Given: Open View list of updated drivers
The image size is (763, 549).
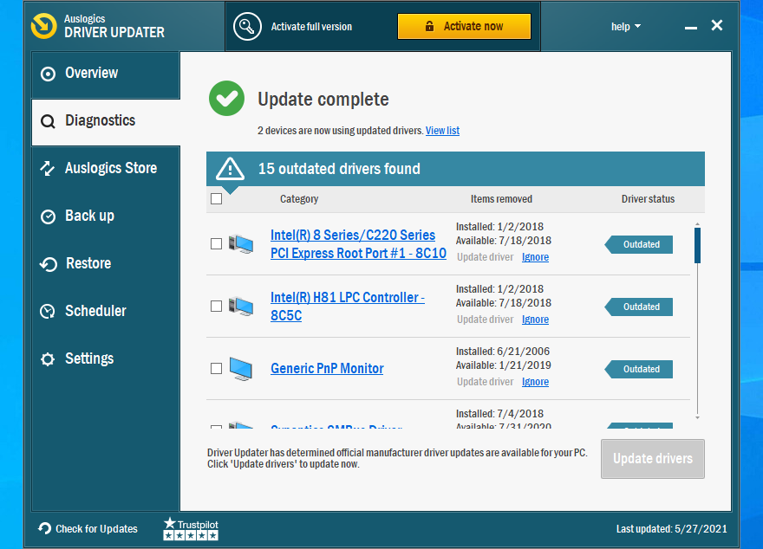Looking at the screenshot, I should tap(442, 131).
